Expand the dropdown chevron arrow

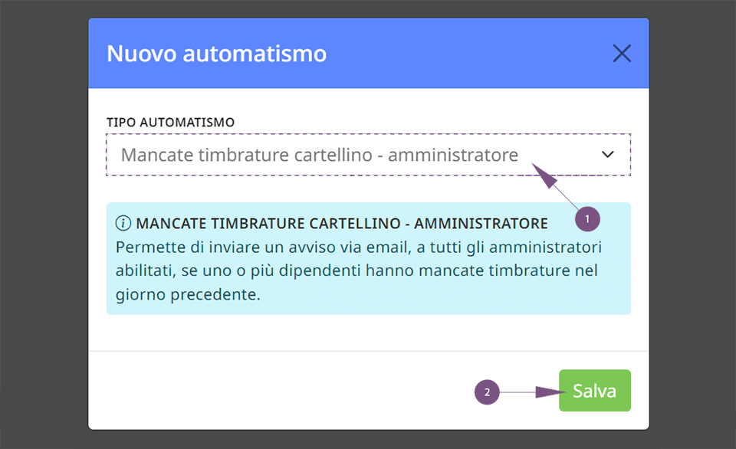608,154
